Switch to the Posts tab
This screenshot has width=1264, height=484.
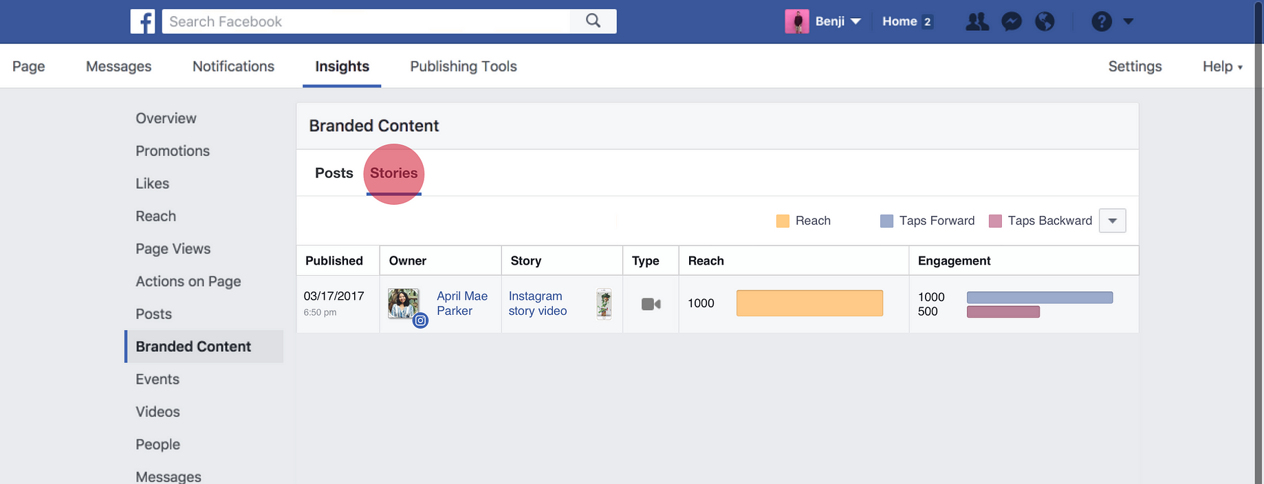coord(334,173)
